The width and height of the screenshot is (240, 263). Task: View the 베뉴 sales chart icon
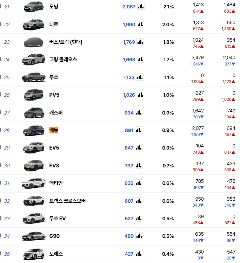point(138,130)
